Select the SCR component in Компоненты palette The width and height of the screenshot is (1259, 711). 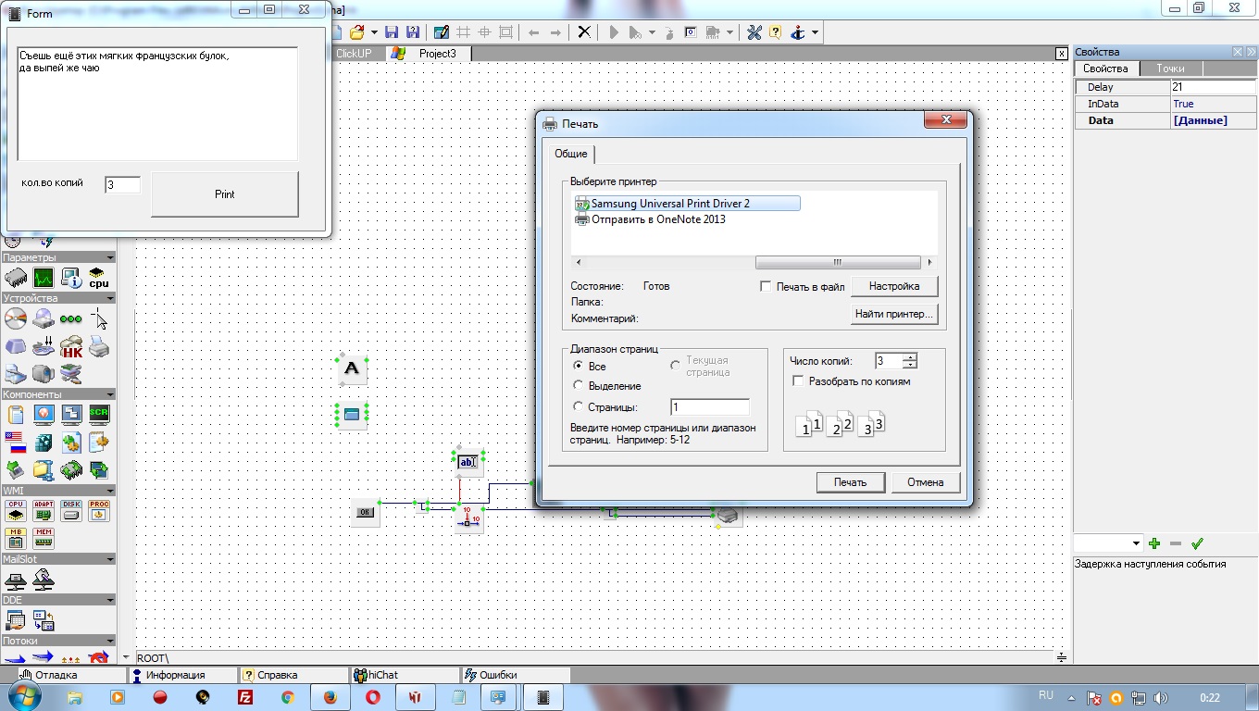point(98,415)
